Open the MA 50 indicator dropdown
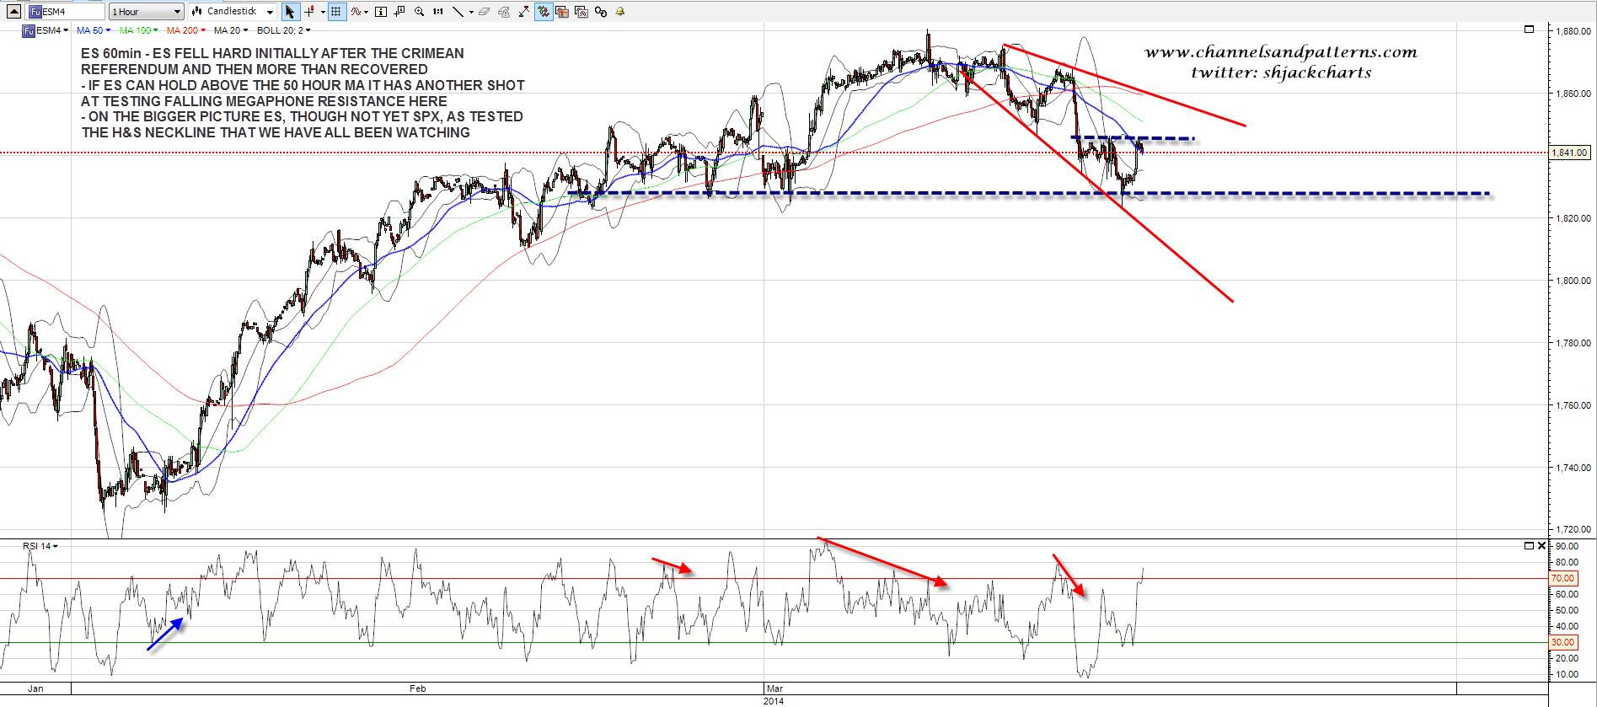1597x707 pixels. (93, 30)
